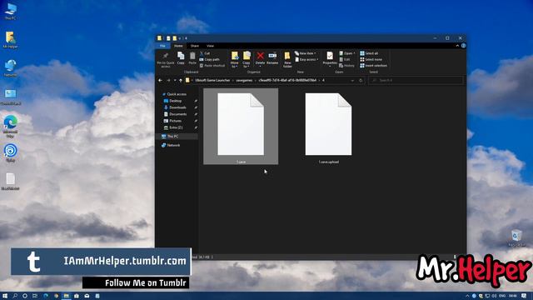Click the Paste button in the ribbon
The width and height of the screenshot is (533, 300).
pos(192,58)
